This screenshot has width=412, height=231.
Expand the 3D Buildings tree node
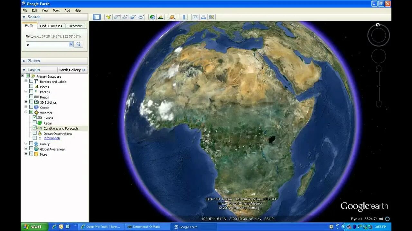pos(26,102)
